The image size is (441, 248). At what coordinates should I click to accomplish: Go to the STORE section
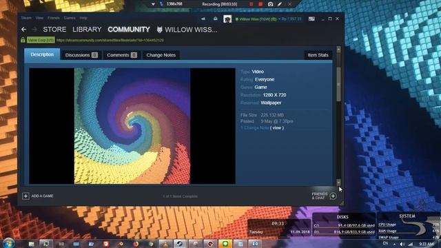click(54, 30)
